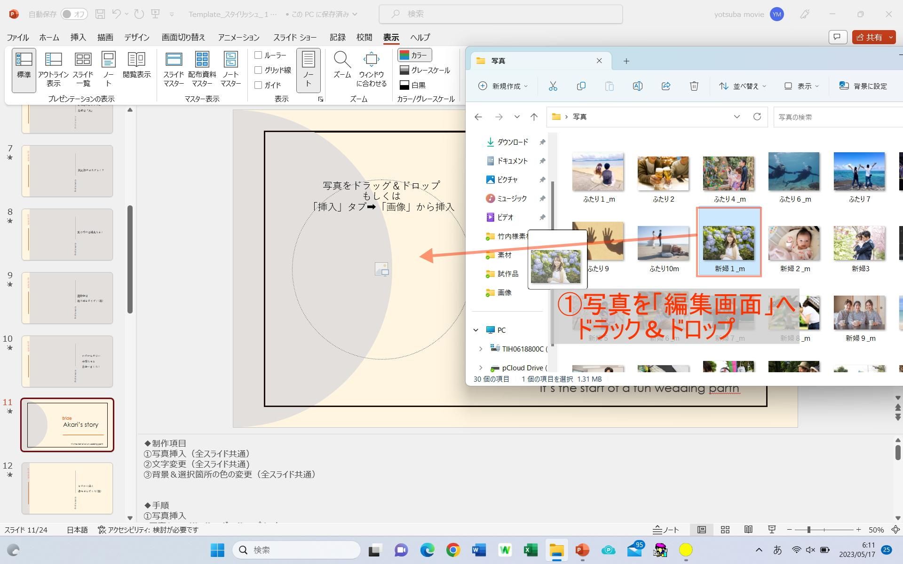Click the reading view icon in status bar
903x564 pixels.
(748, 530)
